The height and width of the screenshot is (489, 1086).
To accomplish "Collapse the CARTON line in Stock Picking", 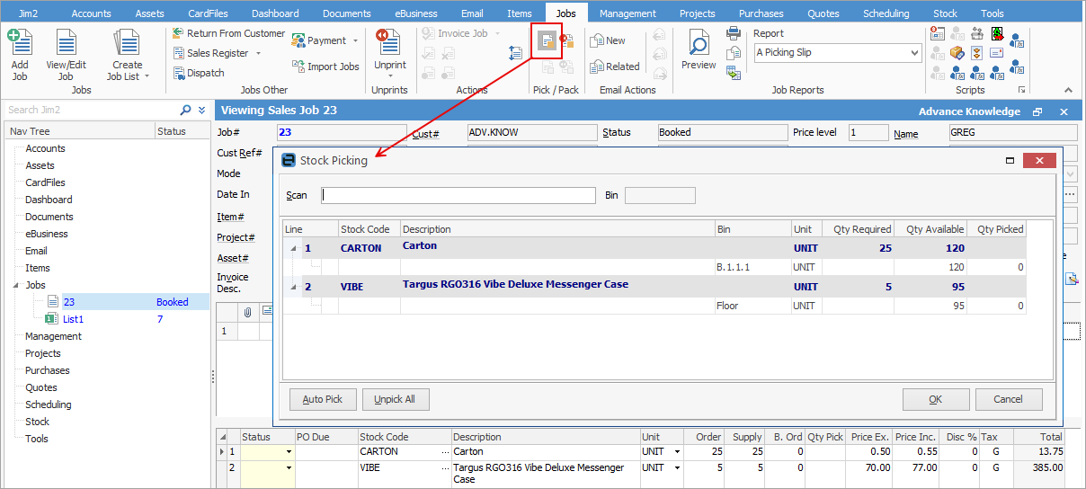I will point(293,248).
